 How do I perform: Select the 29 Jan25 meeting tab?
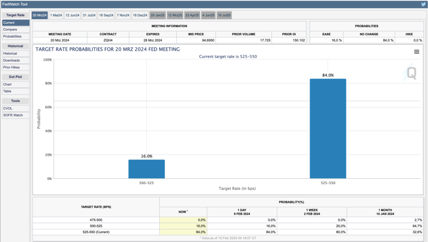click(x=158, y=15)
